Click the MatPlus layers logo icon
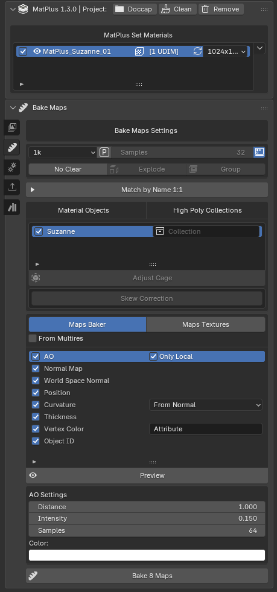 coord(24,9)
